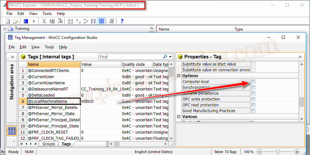The height and width of the screenshot is (155, 310).
Task: Open the Tools menu in WinCC Explorer
Action: [x=47, y=14]
